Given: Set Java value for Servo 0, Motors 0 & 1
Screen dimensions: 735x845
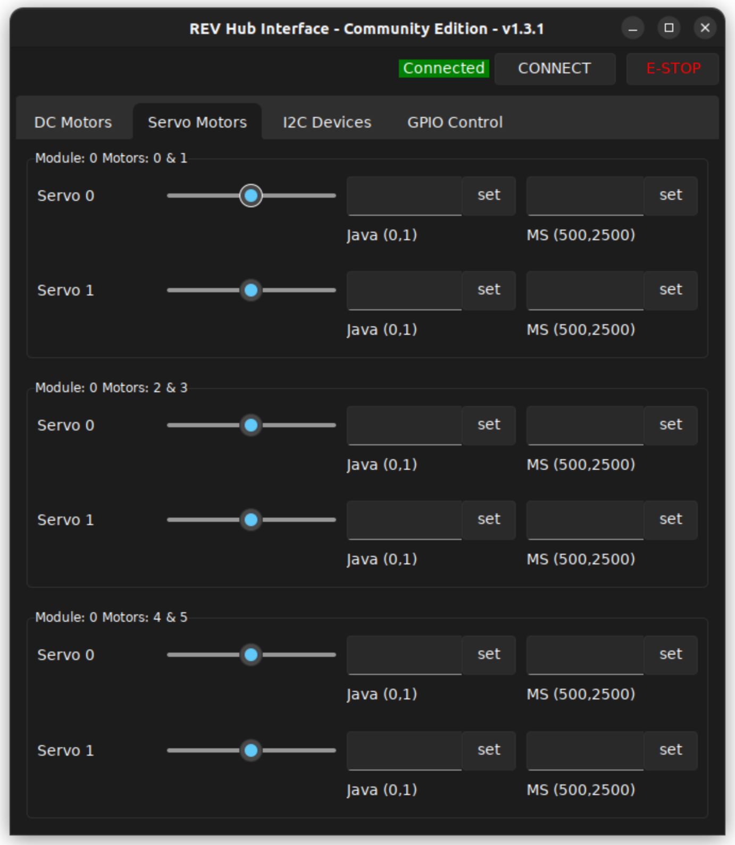Looking at the screenshot, I should coord(489,196).
